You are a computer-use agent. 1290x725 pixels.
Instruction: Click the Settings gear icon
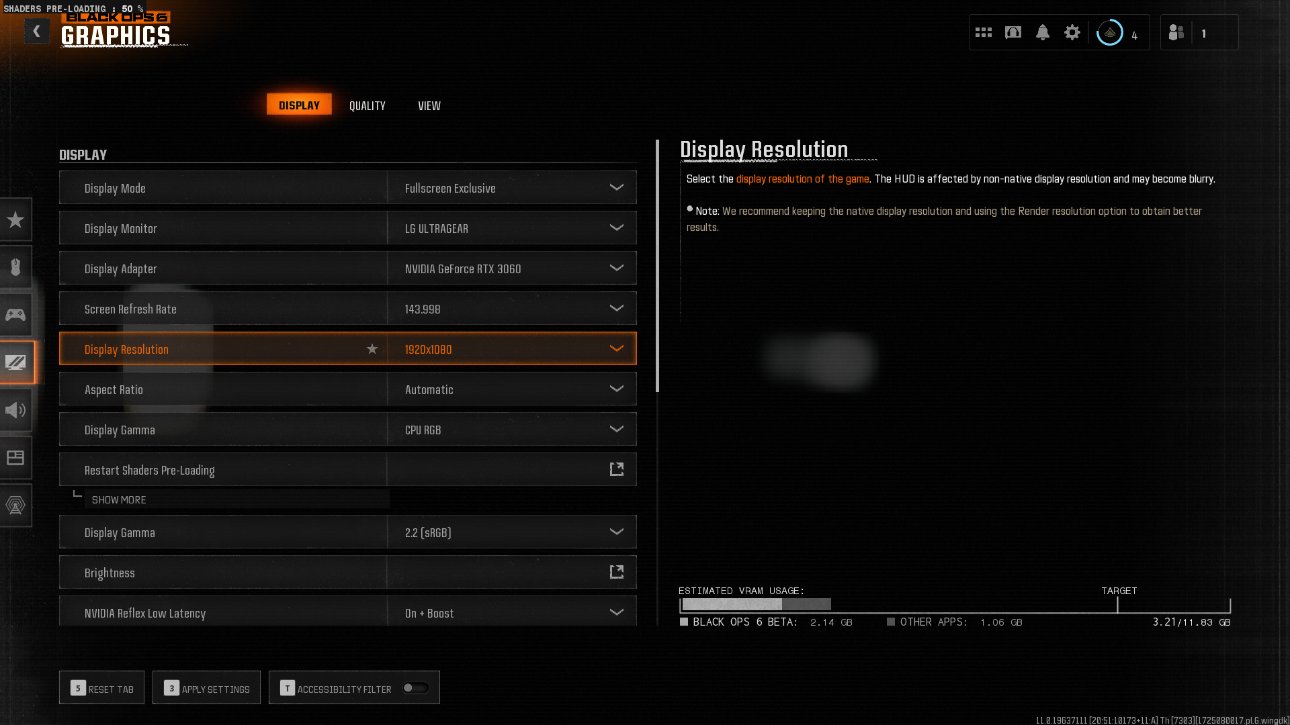click(x=1073, y=32)
